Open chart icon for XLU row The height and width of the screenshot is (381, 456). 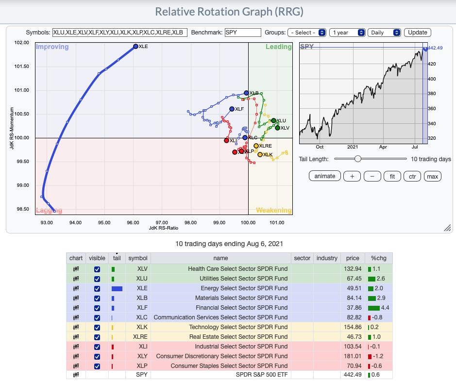click(76, 279)
